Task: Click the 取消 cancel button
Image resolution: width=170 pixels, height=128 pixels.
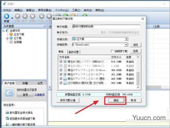Action: pyautogui.click(x=134, y=100)
